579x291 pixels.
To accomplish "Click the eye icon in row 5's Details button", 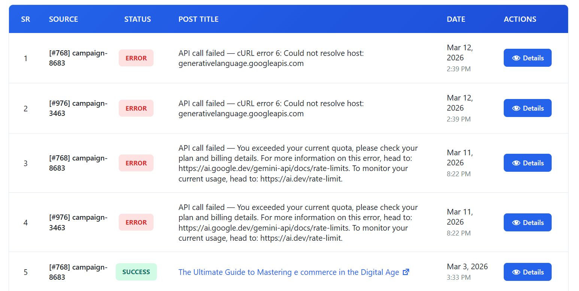I will [516, 272].
